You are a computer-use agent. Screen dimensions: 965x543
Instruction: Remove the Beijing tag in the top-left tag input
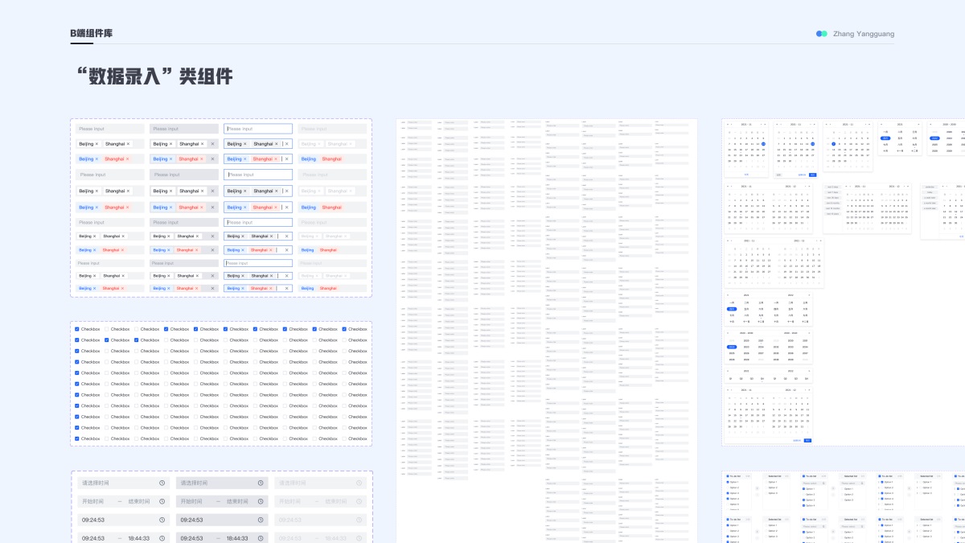96,144
